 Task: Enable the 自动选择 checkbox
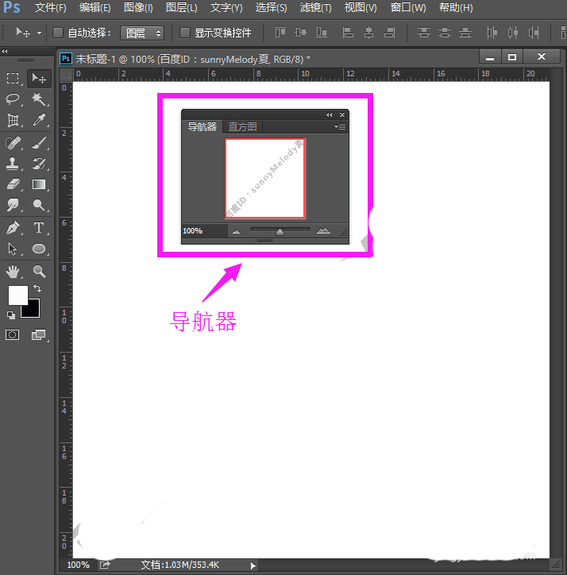pos(58,33)
